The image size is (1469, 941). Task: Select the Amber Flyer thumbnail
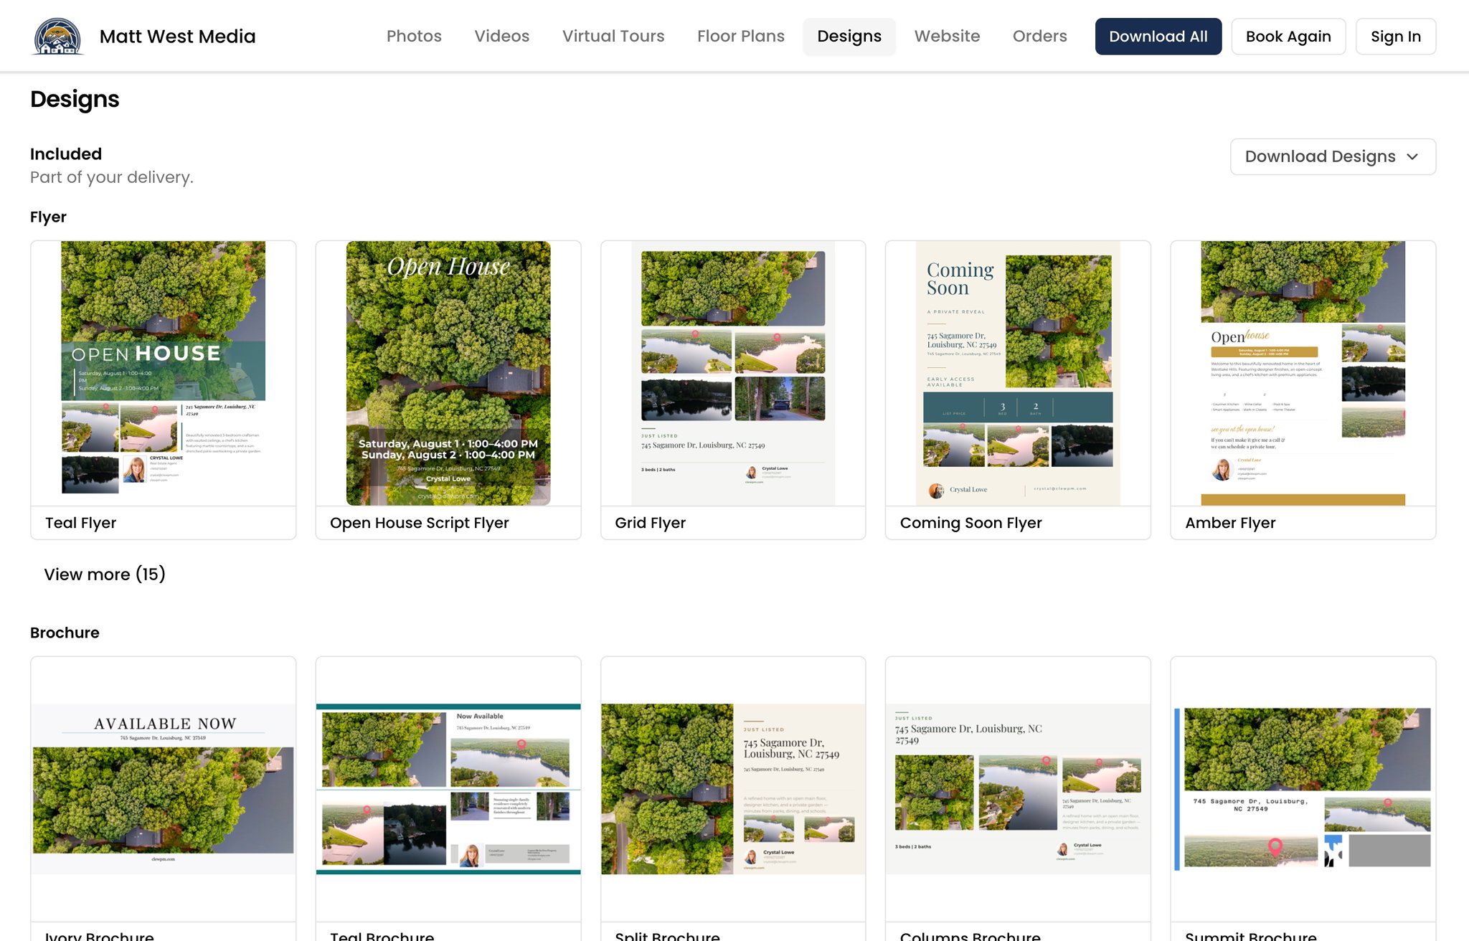(x=1303, y=373)
